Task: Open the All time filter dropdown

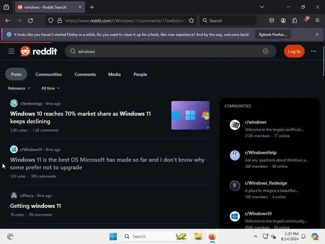Action: click(x=51, y=88)
